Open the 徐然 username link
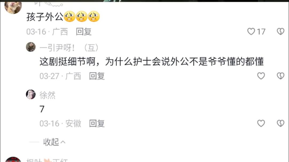The image size is (289, 162). coord(47,95)
